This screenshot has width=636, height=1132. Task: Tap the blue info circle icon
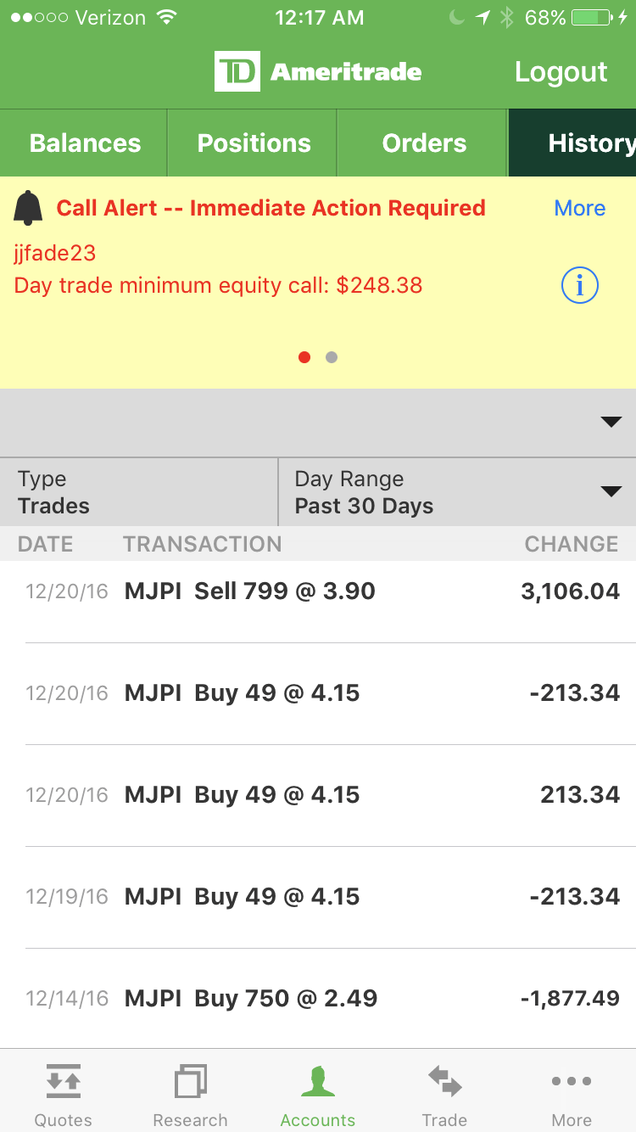tap(580, 285)
